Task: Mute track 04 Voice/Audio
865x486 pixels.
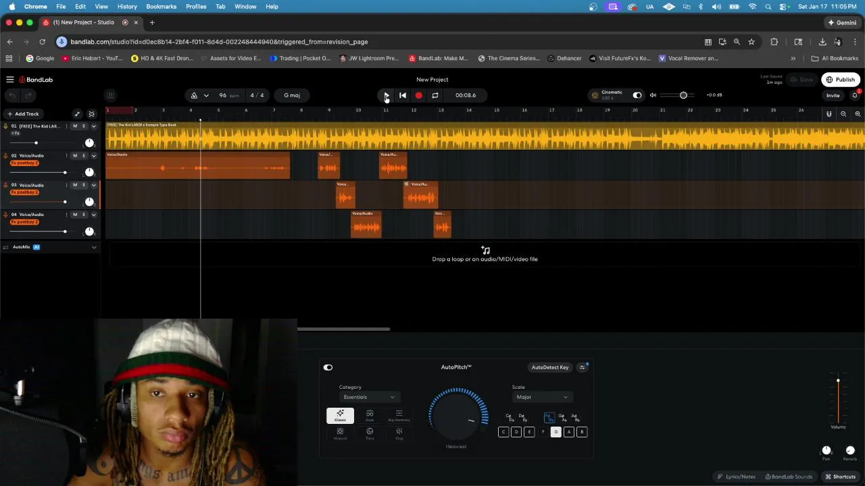Action: point(75,215)
